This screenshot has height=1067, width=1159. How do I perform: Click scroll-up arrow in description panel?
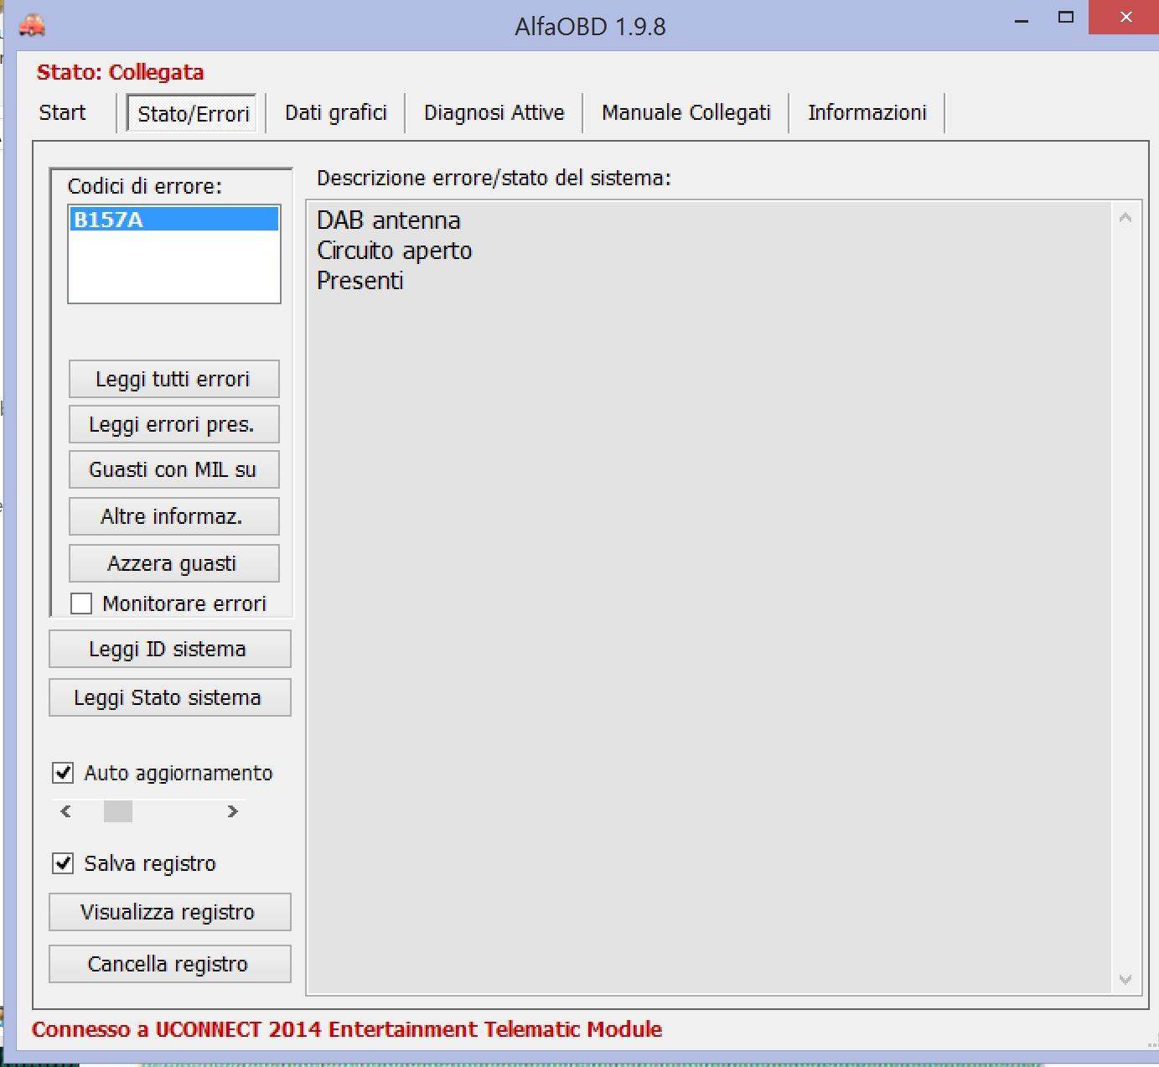pyautogui.click(x=1125, y=218)
